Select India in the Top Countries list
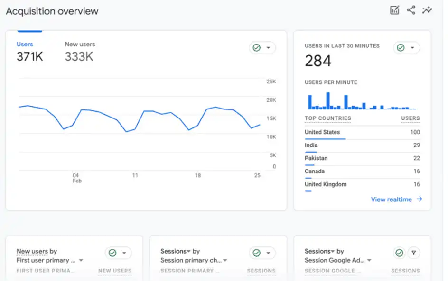Screen dimensions: 448x281 pyautogui.click(x=311, y=145)
